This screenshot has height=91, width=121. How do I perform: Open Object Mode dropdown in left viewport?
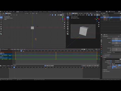pos(4,15)
